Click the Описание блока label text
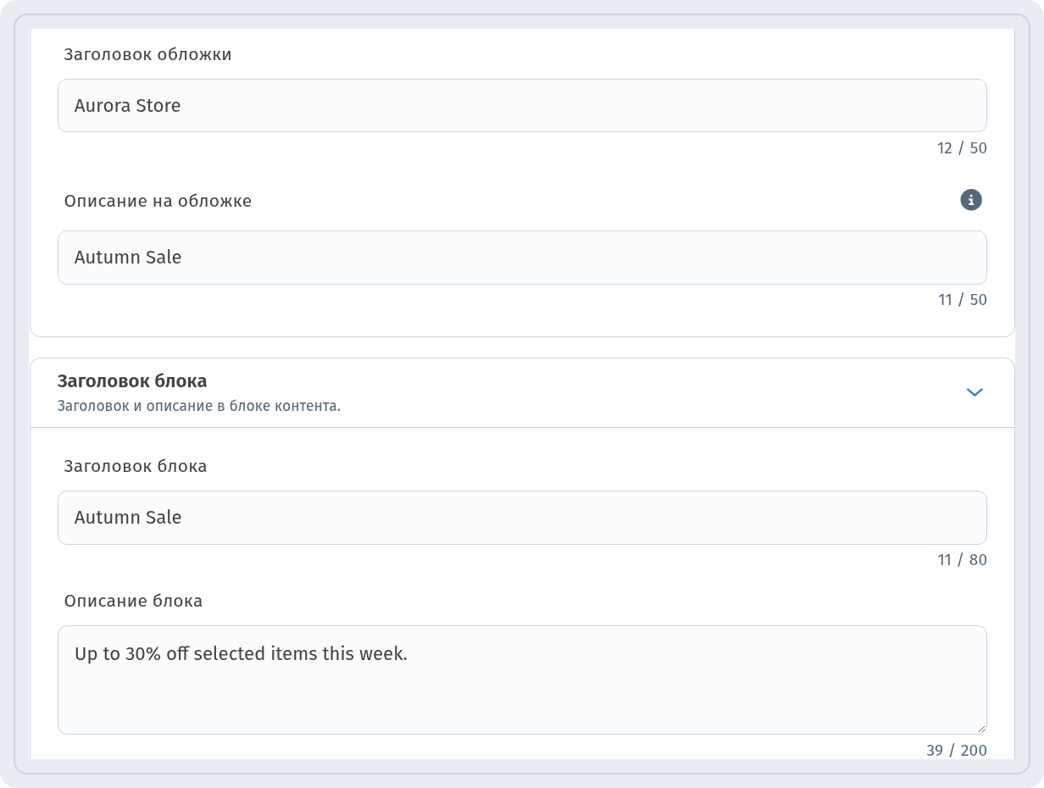This screenshot has width=1044, height=788. [133, 601]
